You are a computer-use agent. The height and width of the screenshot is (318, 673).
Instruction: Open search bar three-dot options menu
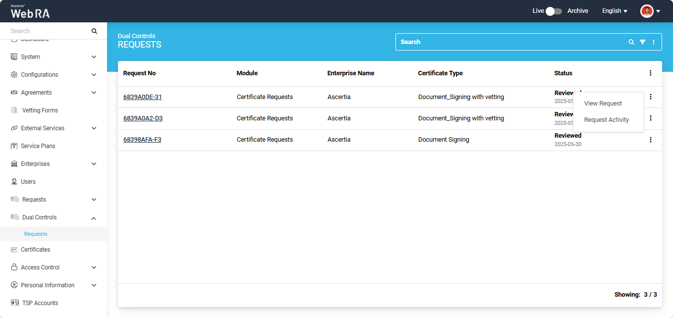654,42
